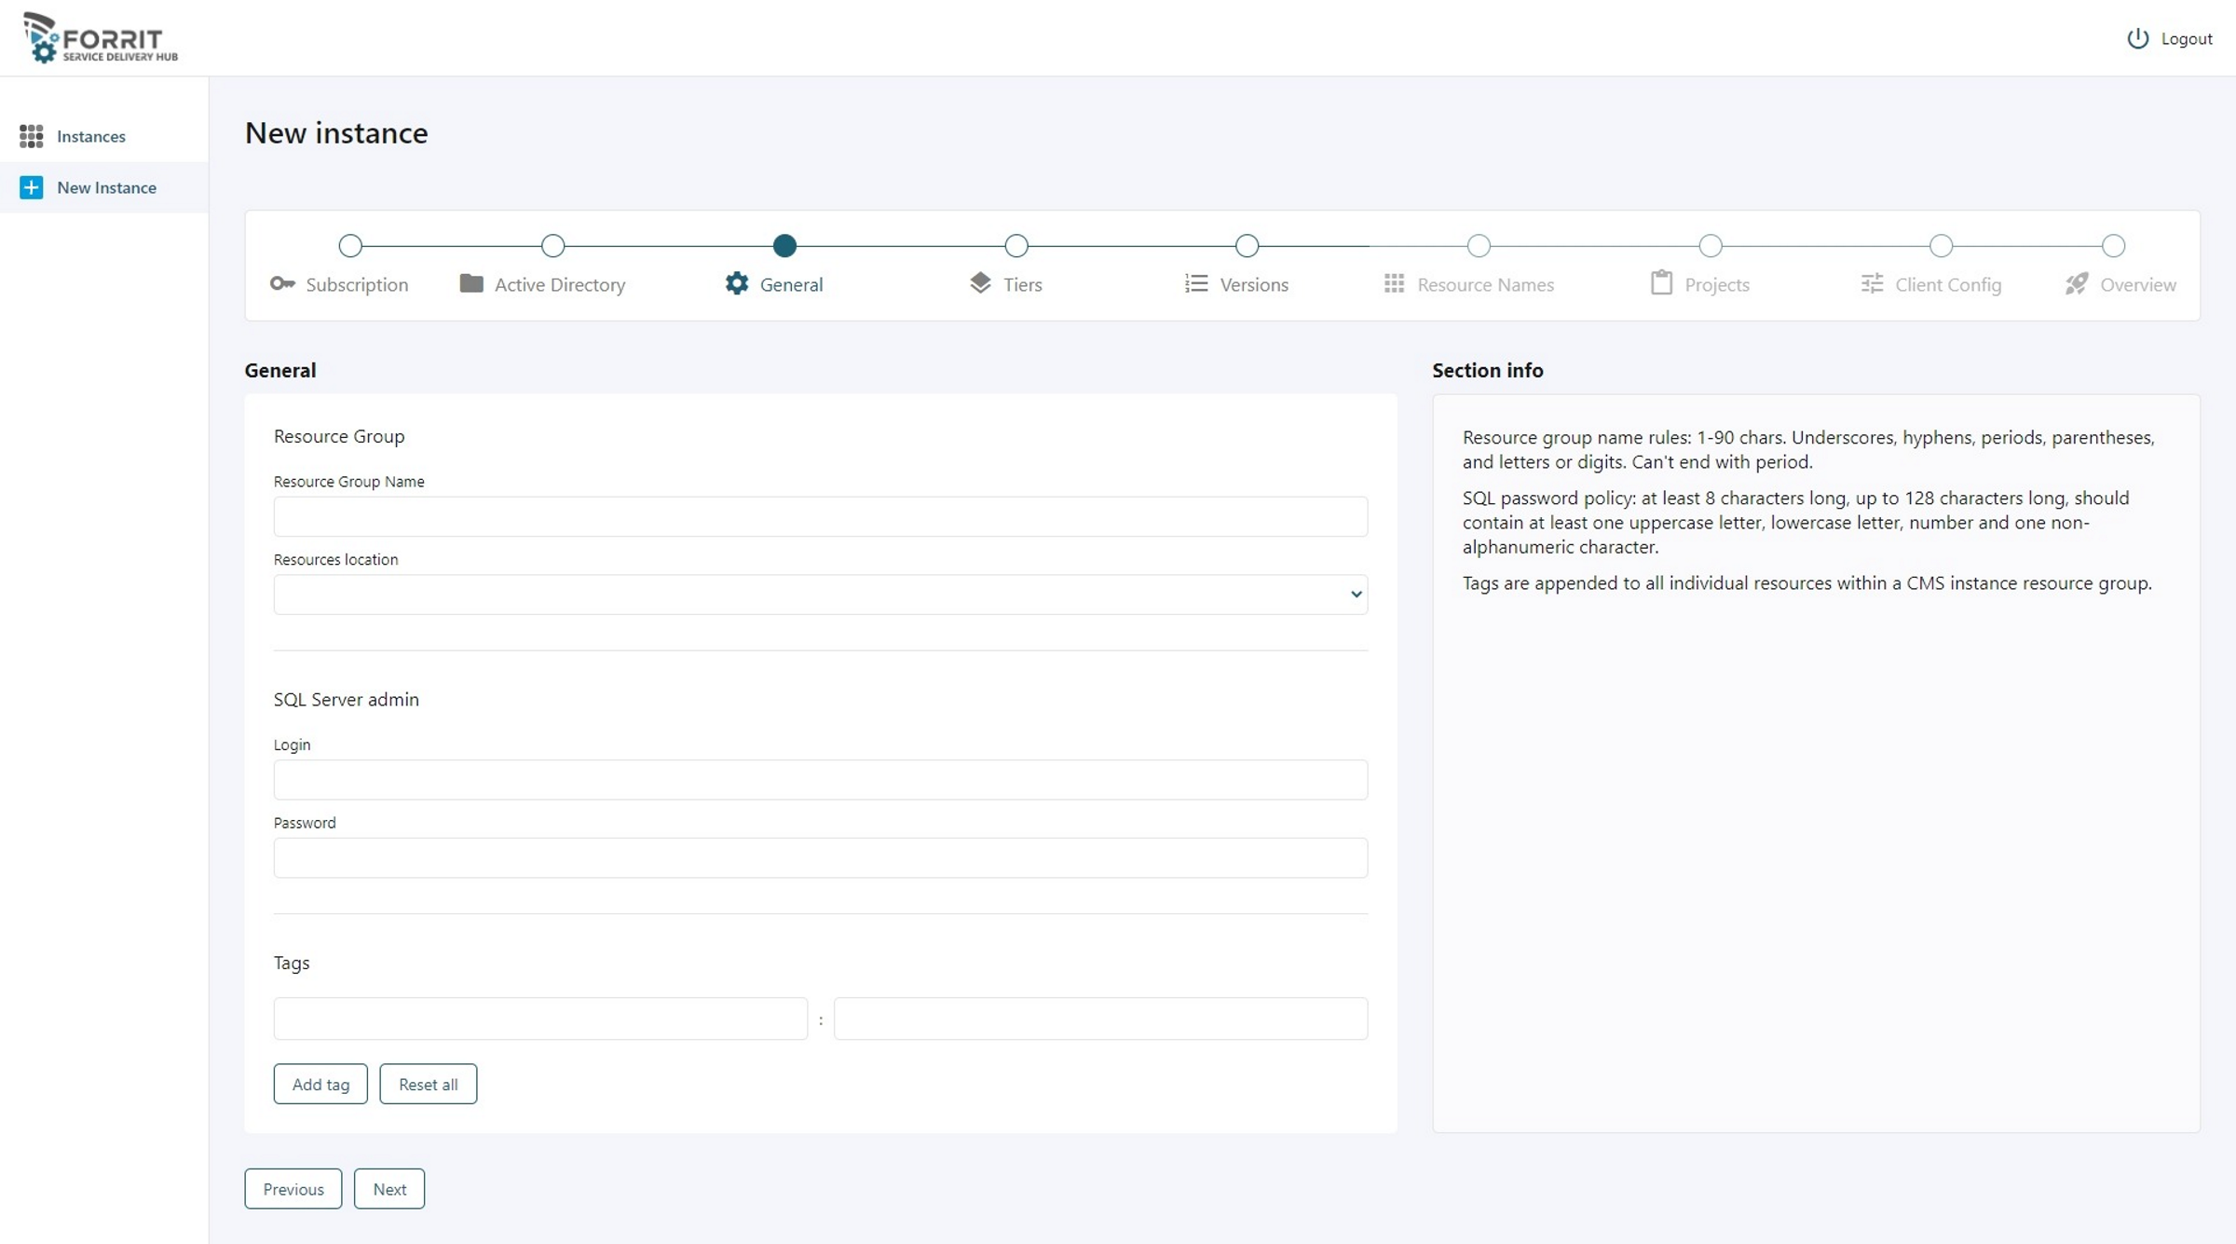Viewport: 2236px width, 1244px height.
Task: Click the Logout power icon
Action: pos(2137,38)
